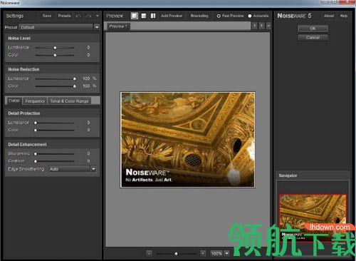Click Noise Reduction Luminance slider handle
This screenshot has width=356, height=261.
(x=75, y=78)
